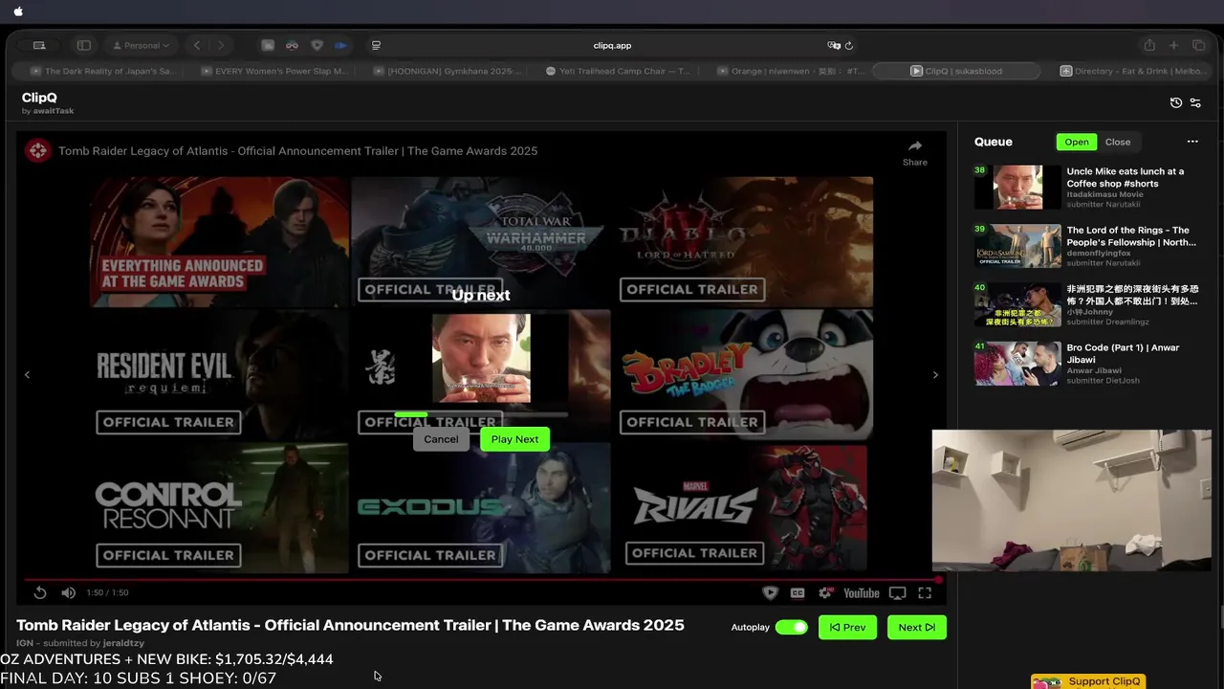Open the Control Resonant trailer card
Viewport: 1224px width, 689px height.
pyautogui.click(x=220, y=508)
